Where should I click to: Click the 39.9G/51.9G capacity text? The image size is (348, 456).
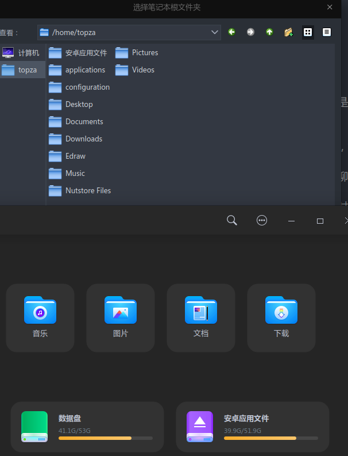pos(242,431)
